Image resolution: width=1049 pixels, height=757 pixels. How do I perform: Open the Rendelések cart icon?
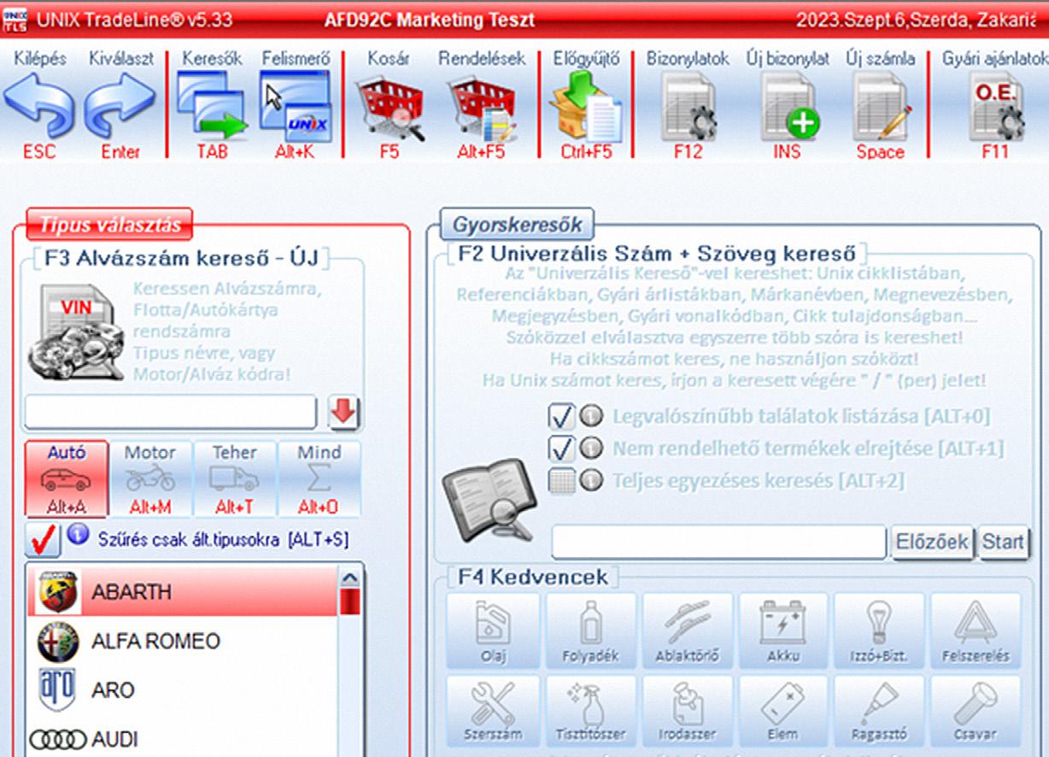tap(482, 108)
